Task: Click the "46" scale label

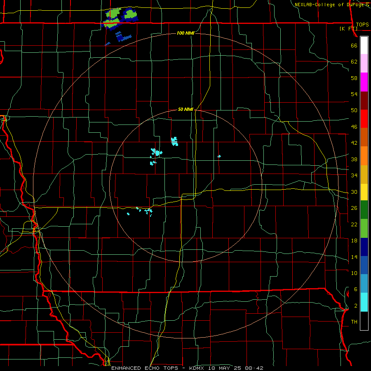Action: 354,127
